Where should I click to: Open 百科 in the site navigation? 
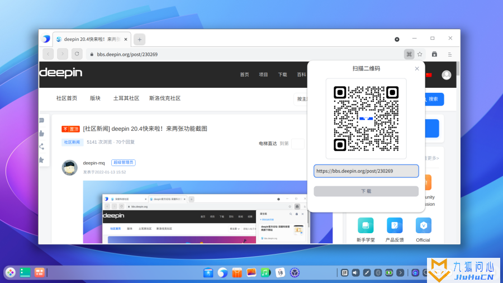[301, 74]
